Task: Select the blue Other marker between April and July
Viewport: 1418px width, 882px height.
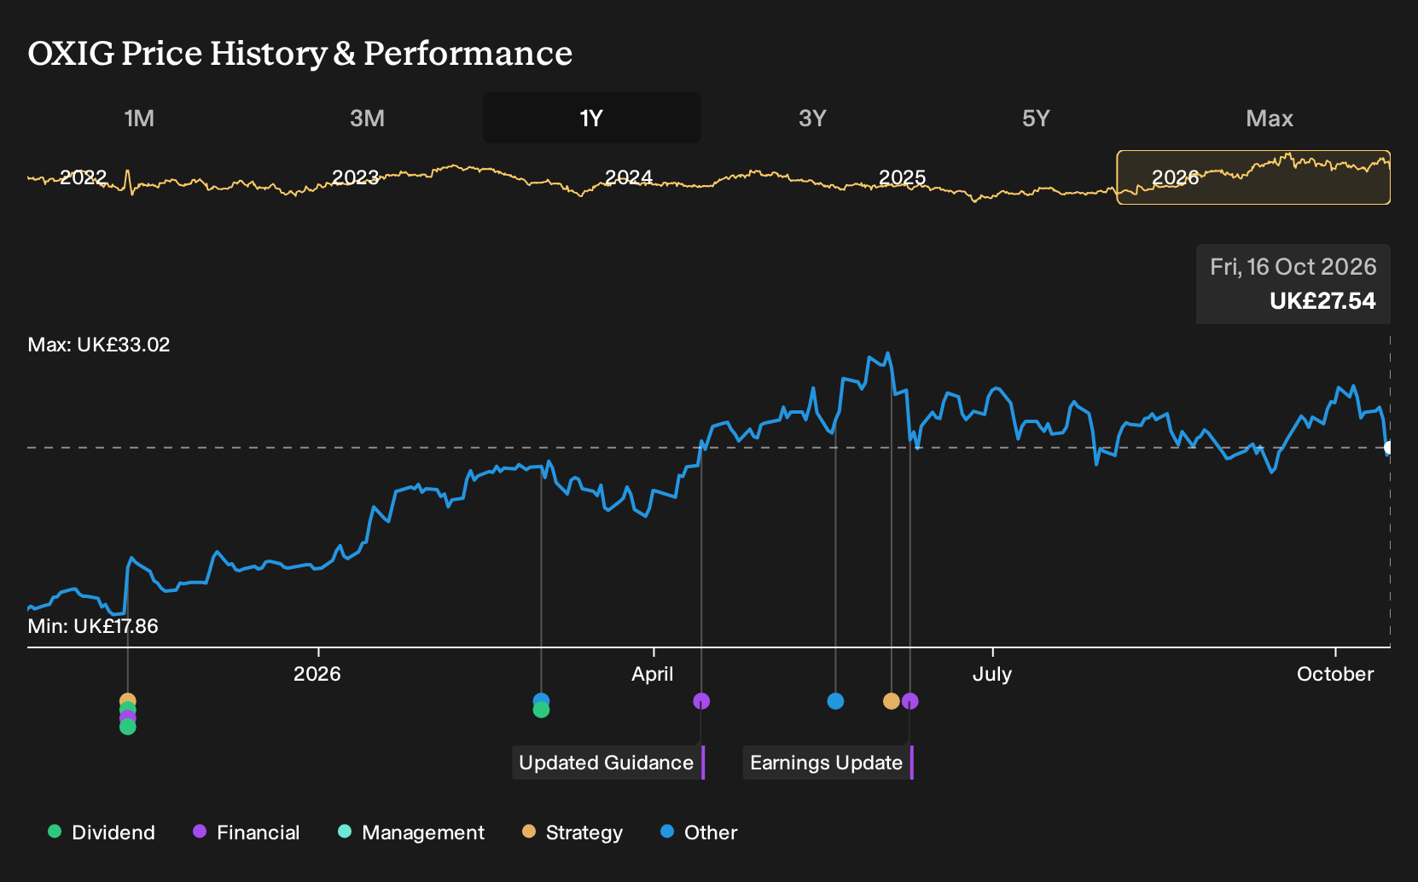Action: (x=835, y=701)
